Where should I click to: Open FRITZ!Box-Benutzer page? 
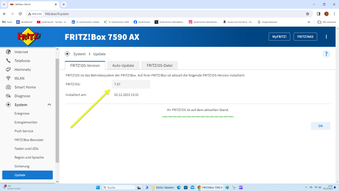(29, 140)
